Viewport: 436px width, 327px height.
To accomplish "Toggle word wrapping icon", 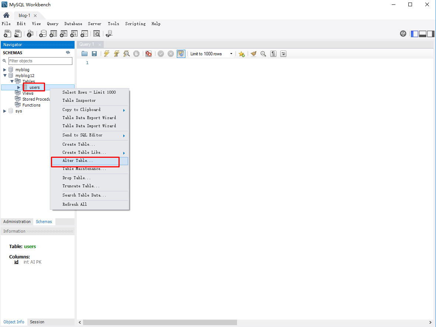I will tap(283, 53).
